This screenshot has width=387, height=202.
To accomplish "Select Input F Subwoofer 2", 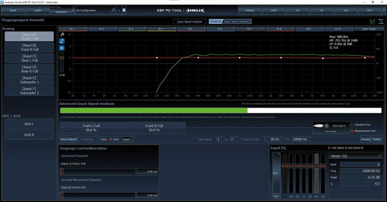I will pyautogui.click(x=29, y=91).
